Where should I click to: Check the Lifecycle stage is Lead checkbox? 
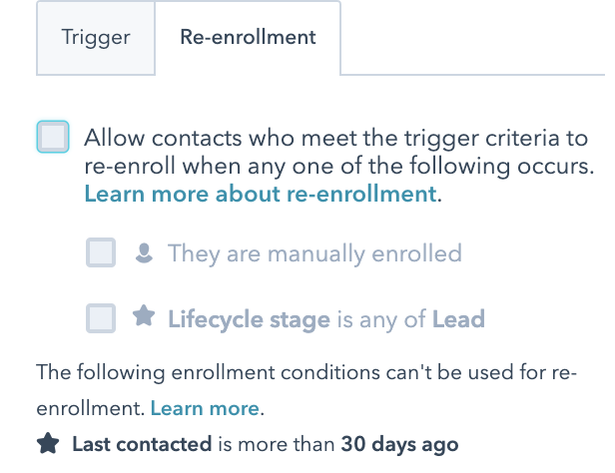tap(101, 318)
